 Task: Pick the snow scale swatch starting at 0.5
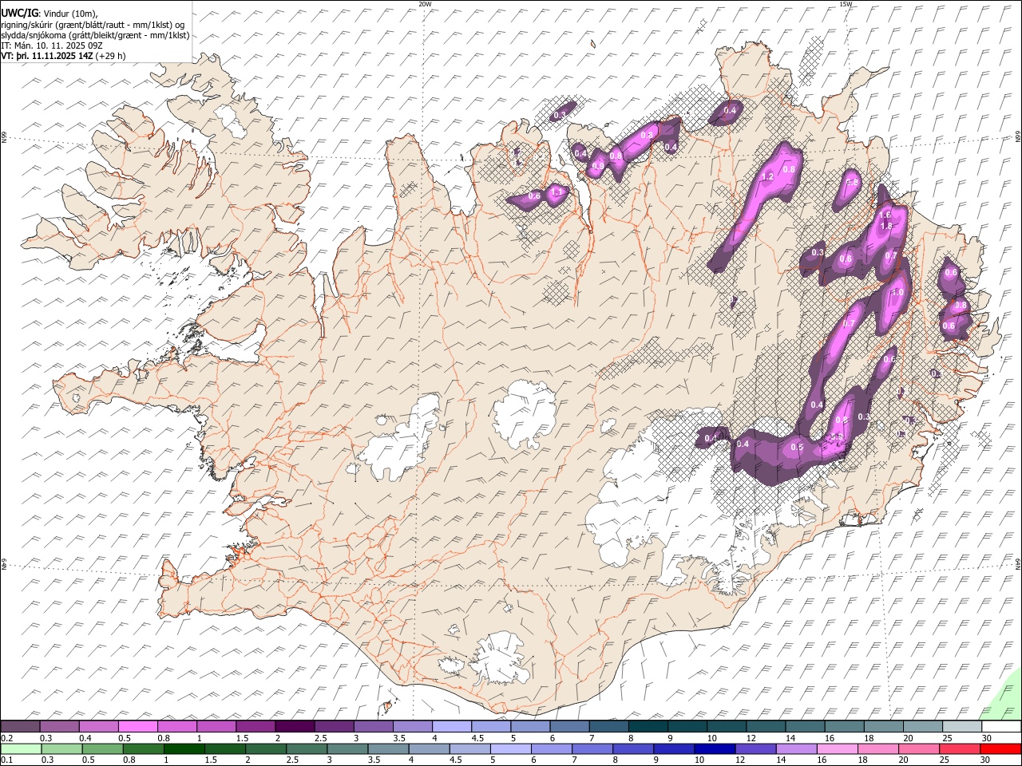137,726
